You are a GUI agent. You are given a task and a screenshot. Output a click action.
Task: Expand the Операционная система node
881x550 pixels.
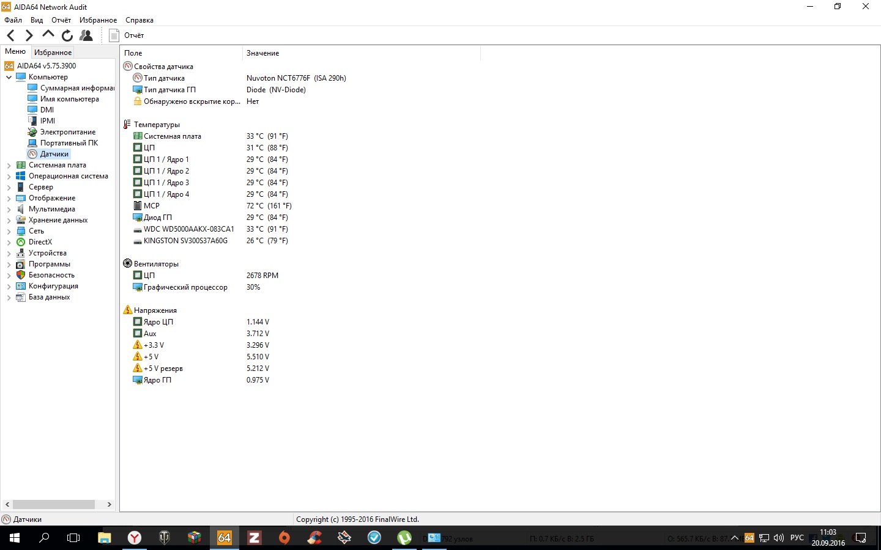(9, 176)
